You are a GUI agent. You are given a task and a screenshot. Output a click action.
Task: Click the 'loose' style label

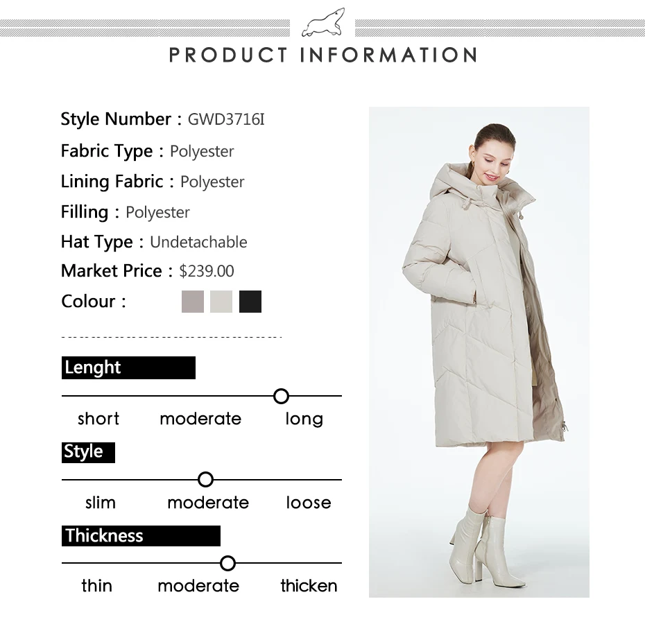tap(309, 503)
